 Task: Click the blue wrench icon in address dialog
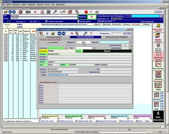(x=85, y=33)
